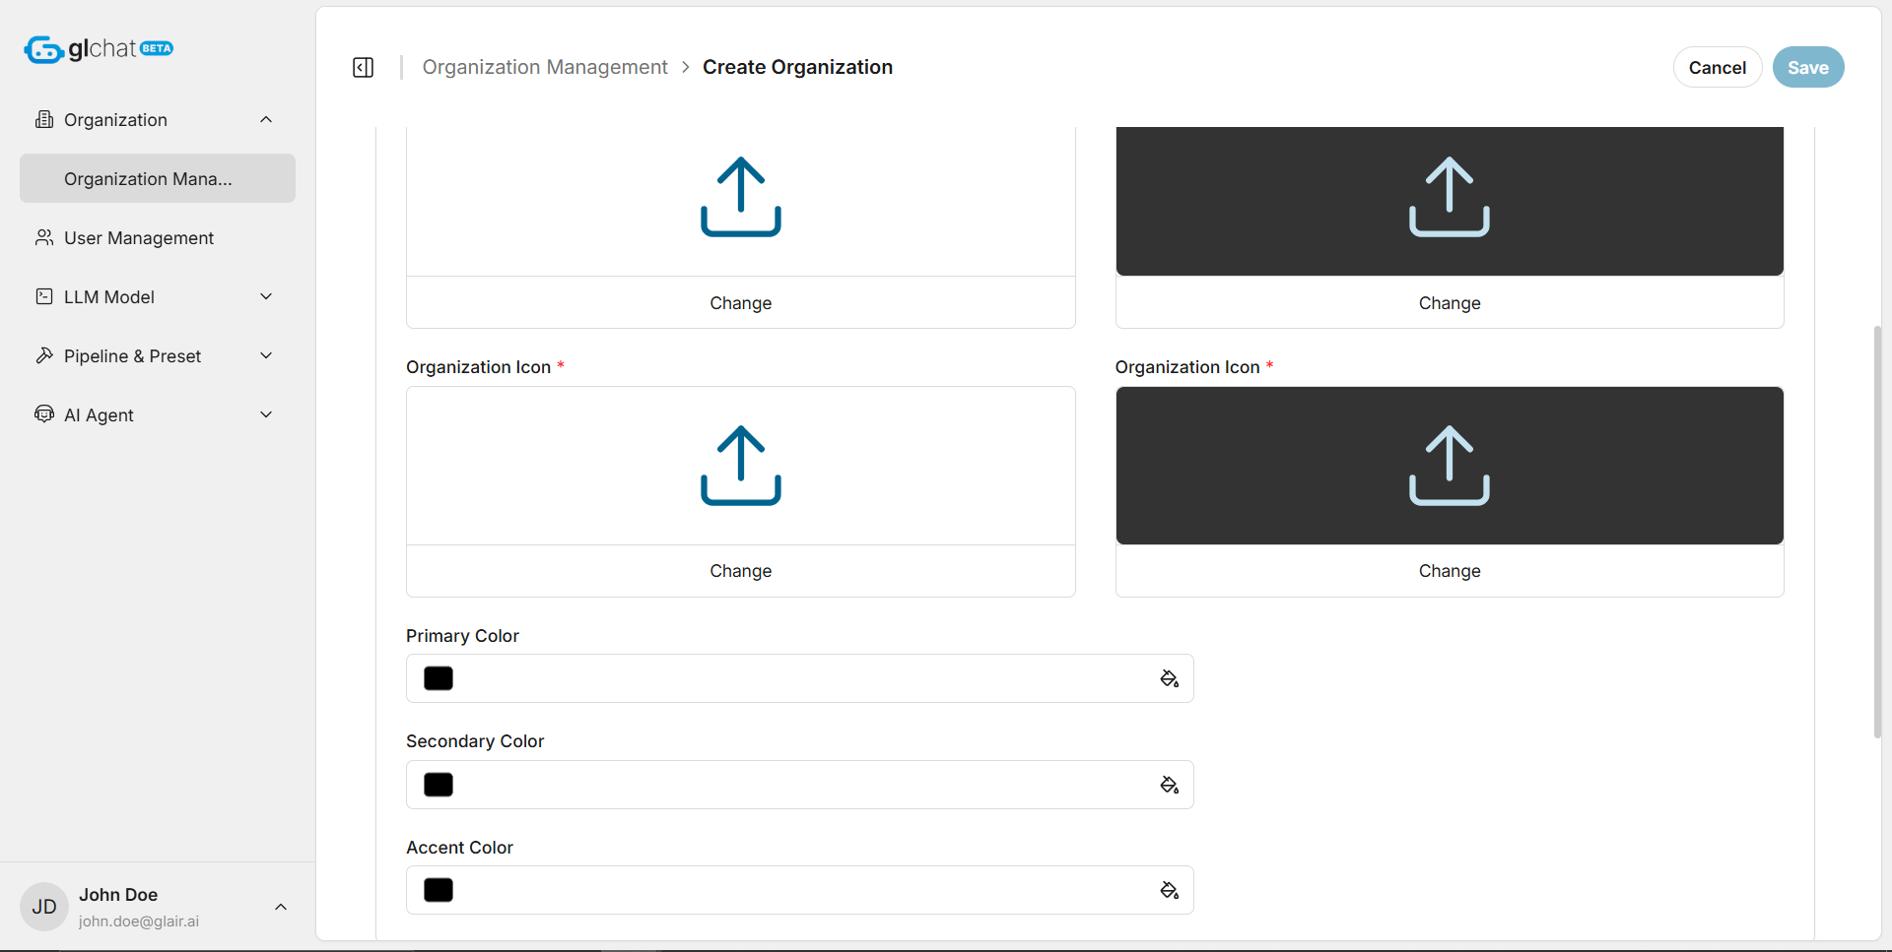Image resolution: width=1892 pixels, height=952 pixels.
Task: Click the Primary Color black swatch
Action: pos(439,679)
